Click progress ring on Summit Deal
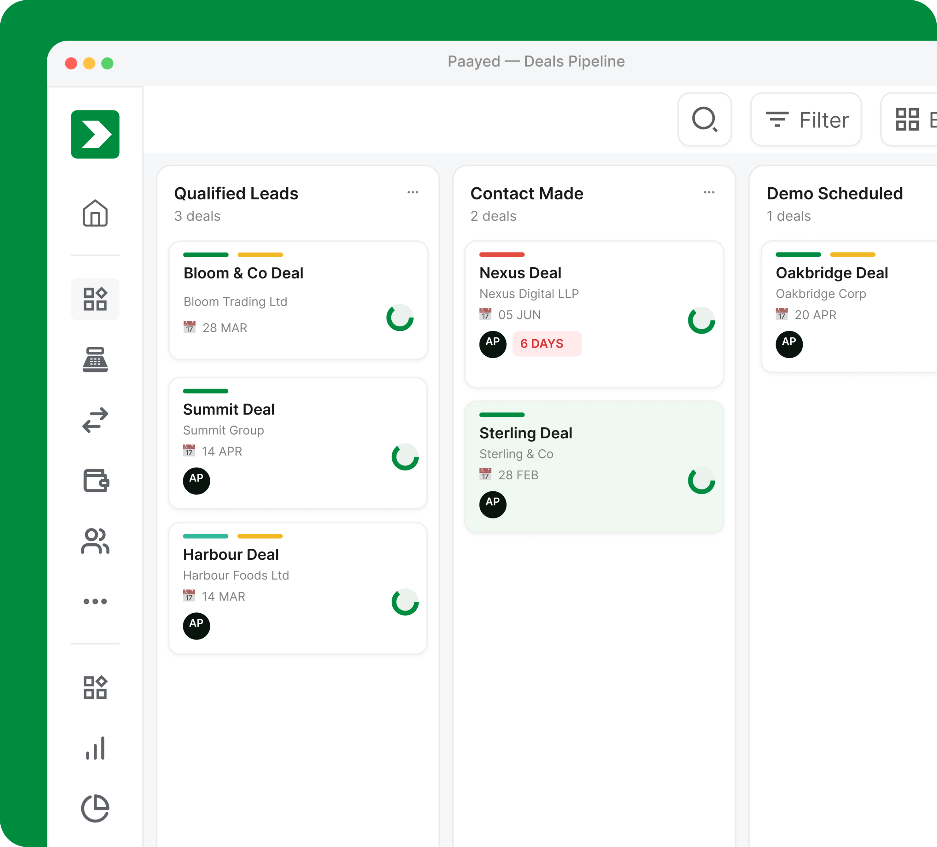937x847 pixels. coord(405,457)
